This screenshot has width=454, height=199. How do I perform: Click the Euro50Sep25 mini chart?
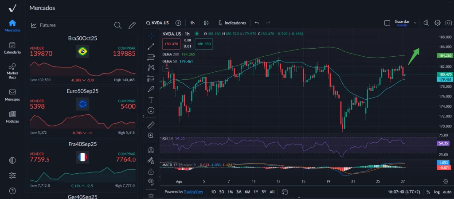click(x=82, y=121)
